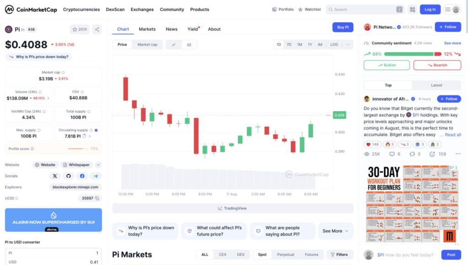This screenshot has width=468, height=265.
Task: Open the apps grid icon near Log In
Action: tap(412, 9)
